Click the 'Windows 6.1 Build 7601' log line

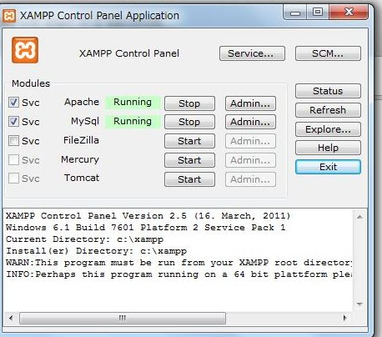tap(146, 228)
